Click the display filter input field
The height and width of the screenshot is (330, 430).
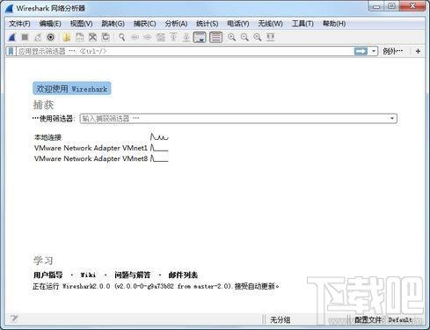(x=185, y=51)
